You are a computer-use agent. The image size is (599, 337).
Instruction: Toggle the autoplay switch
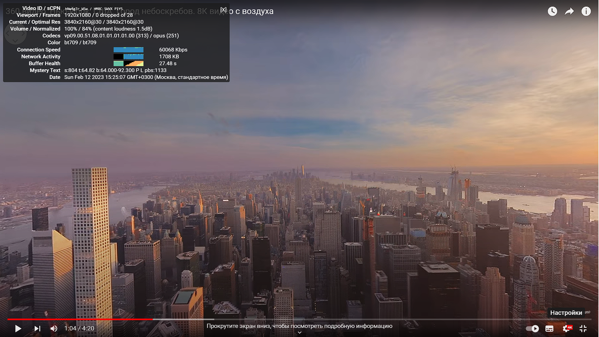(532, 329)
